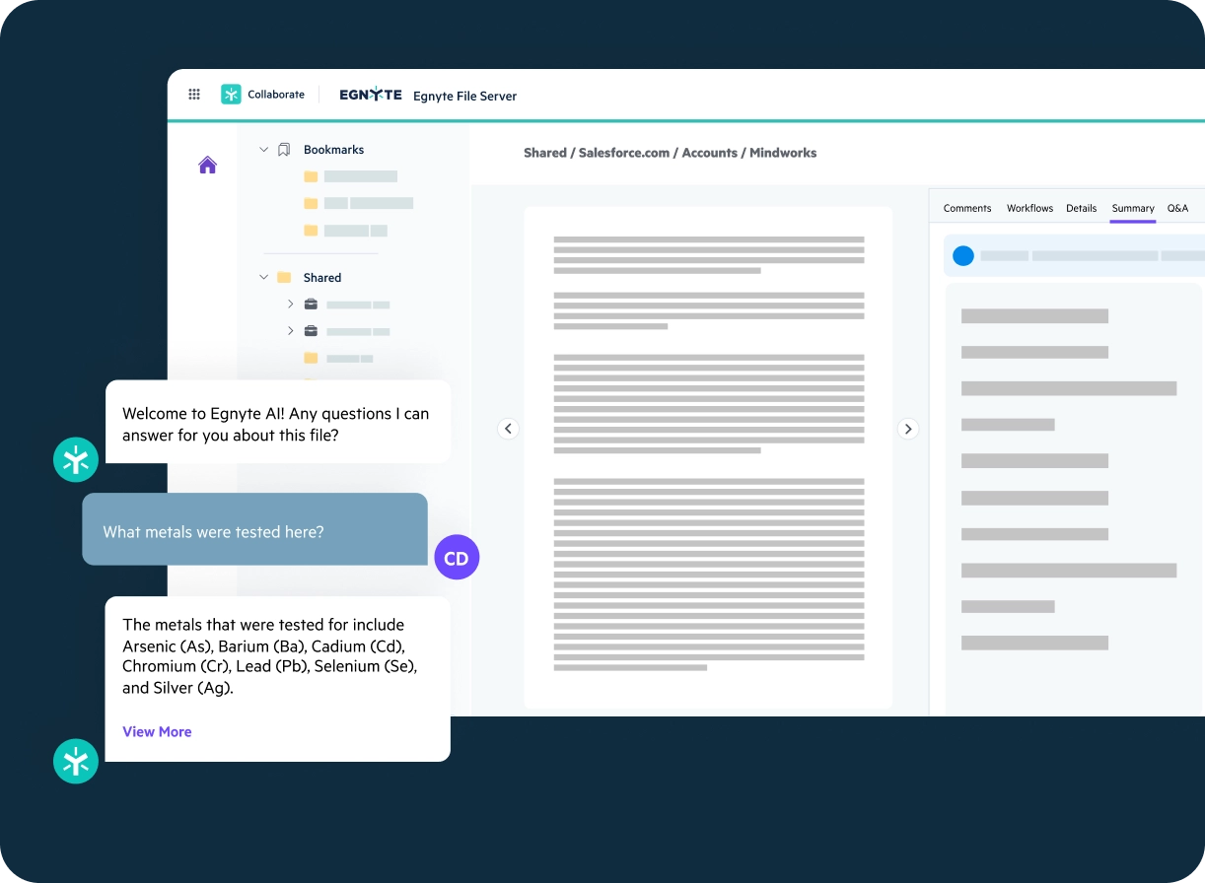The image size is (1205, 883).
Task: Open the app launcher grid icon
Action: [x=194, y=94]
